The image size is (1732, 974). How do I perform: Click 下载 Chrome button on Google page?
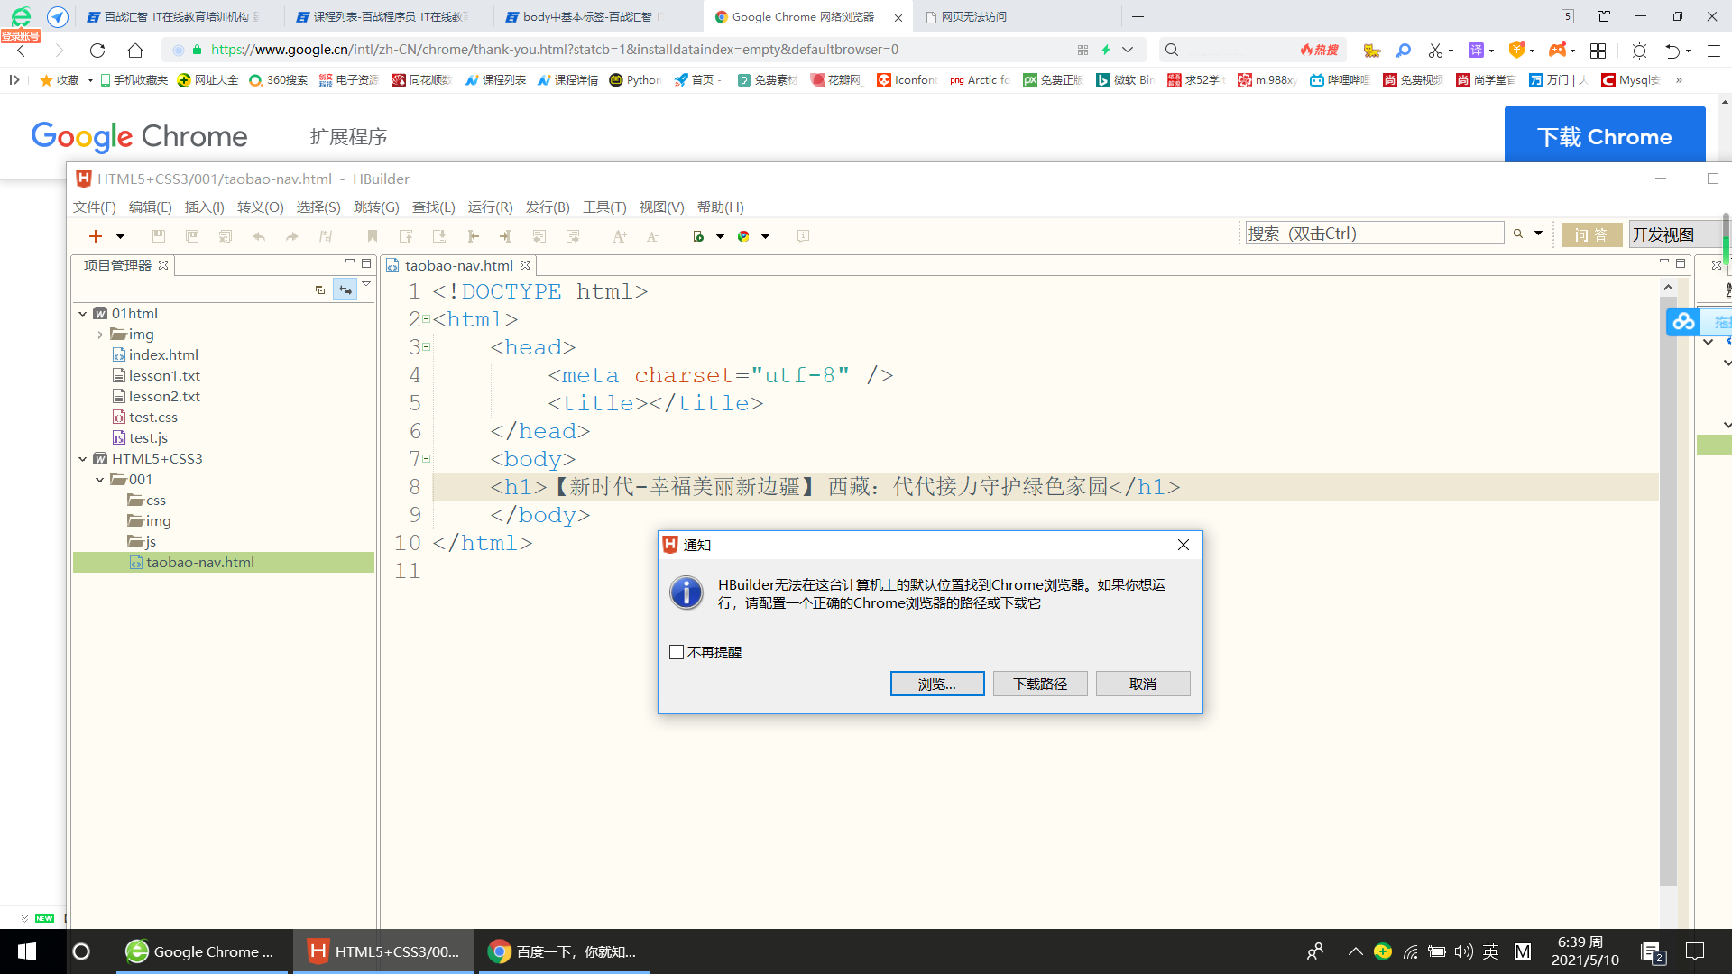pyautogui.click(x=1605, y=136)
